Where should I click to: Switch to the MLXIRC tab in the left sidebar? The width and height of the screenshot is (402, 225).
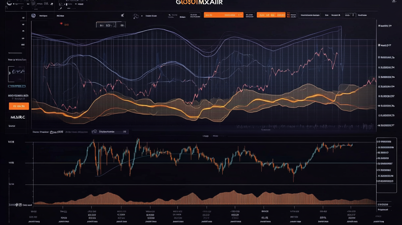tap(18, 117)
